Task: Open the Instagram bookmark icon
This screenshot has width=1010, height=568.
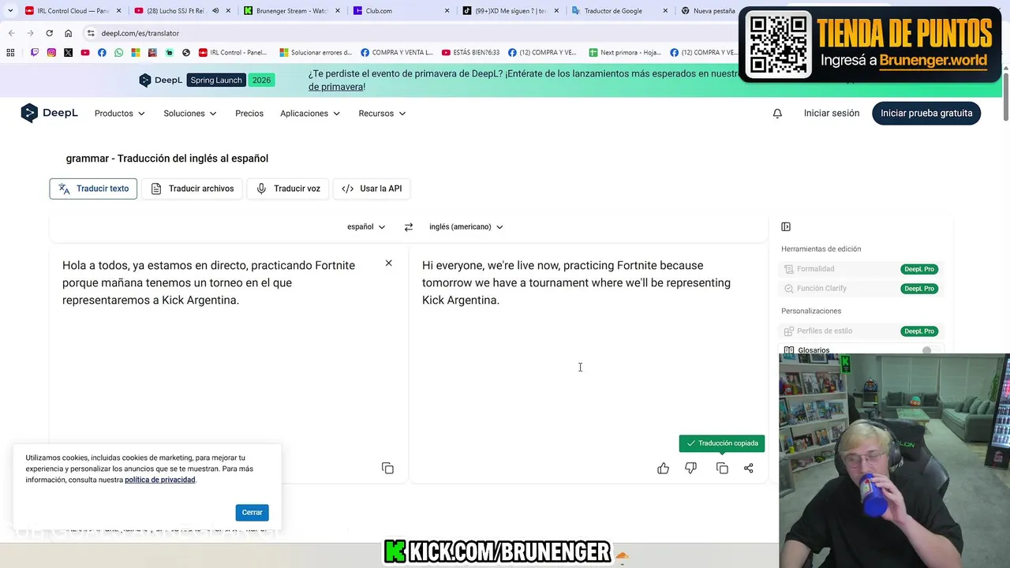Action: point(51,53)
